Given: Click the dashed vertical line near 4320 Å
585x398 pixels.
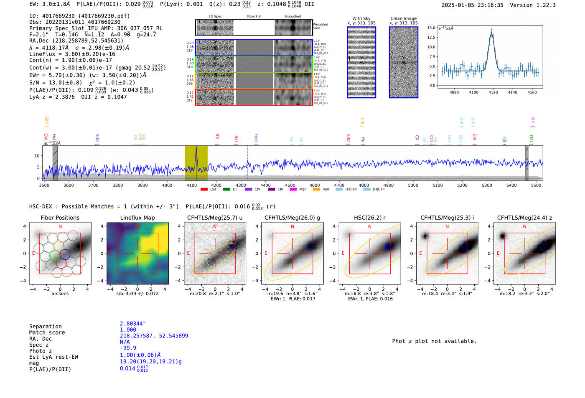Looking at the screenshot, I should (247, 163).
